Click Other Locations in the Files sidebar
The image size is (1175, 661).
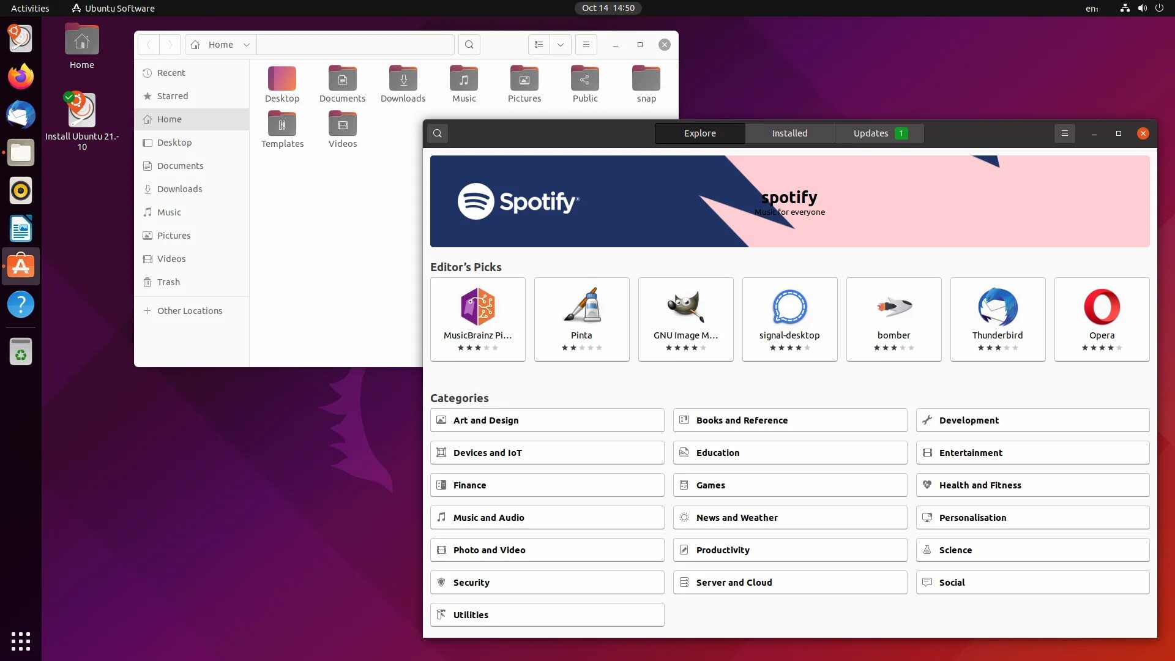click(x=190, y=311)
